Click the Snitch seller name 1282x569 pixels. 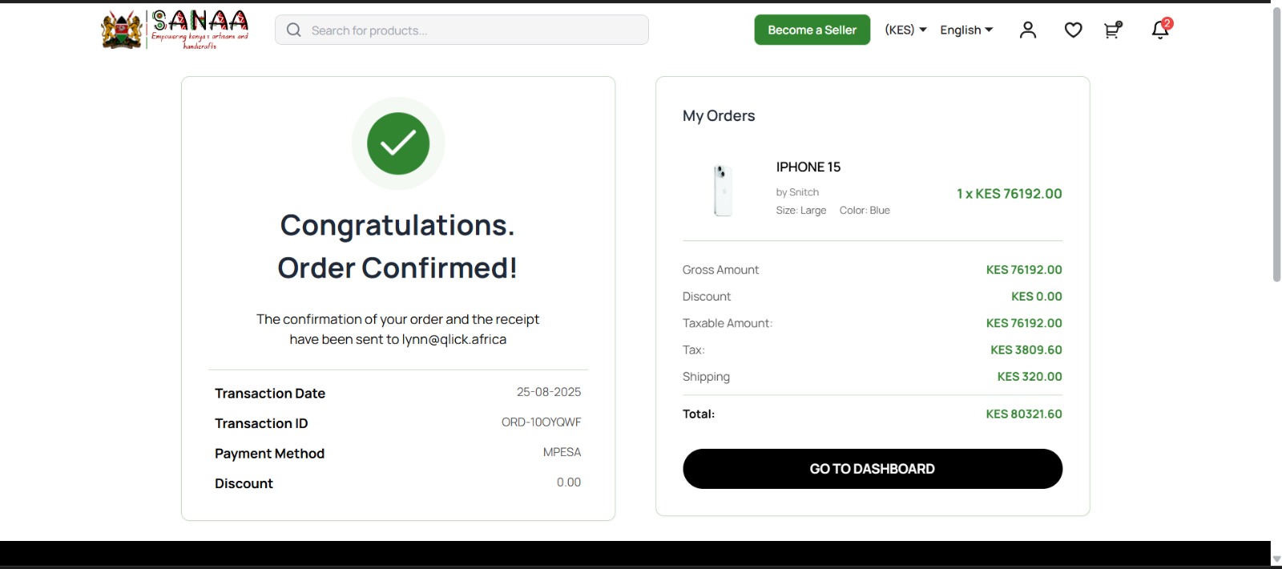pyautogui.click(x=804, y=192)
